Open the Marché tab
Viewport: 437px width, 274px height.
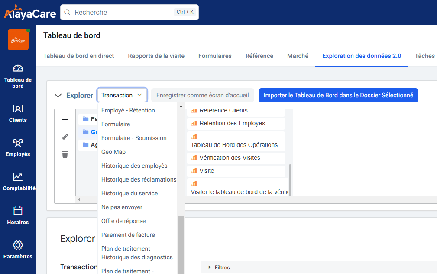point(298,56)
